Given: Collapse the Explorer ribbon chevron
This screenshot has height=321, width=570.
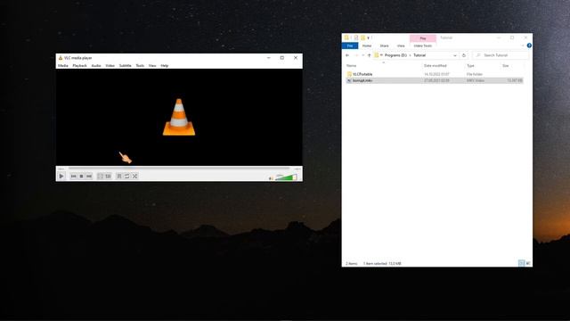Looking at the screenshot, I should pyautogui.click(x=523, y=45).
